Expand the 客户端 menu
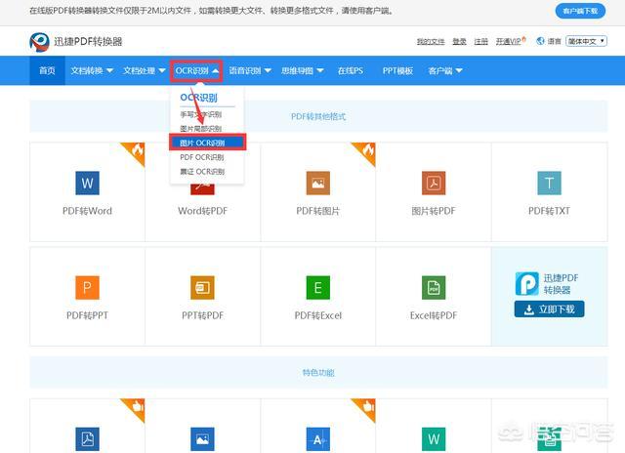Image resolution: width=625 pixels, height=453 pixels. 445,70
